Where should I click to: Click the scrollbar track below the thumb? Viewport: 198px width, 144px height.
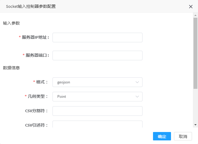(x=195, y=106)
